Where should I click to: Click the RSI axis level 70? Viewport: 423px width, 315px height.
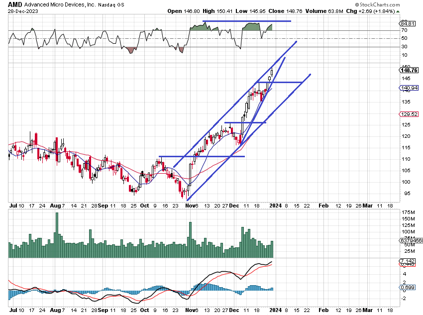pyautogui.click(x=404, y=30)
